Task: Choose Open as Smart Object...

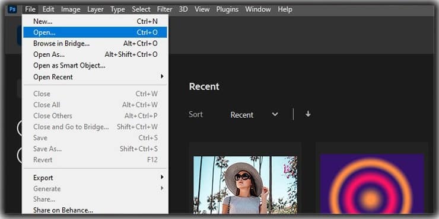Action: 95,65
